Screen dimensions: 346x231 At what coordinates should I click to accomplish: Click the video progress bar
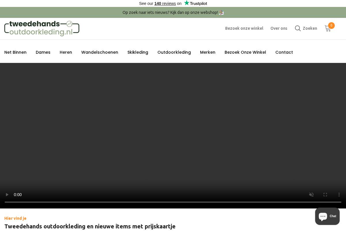coord(173,202)
